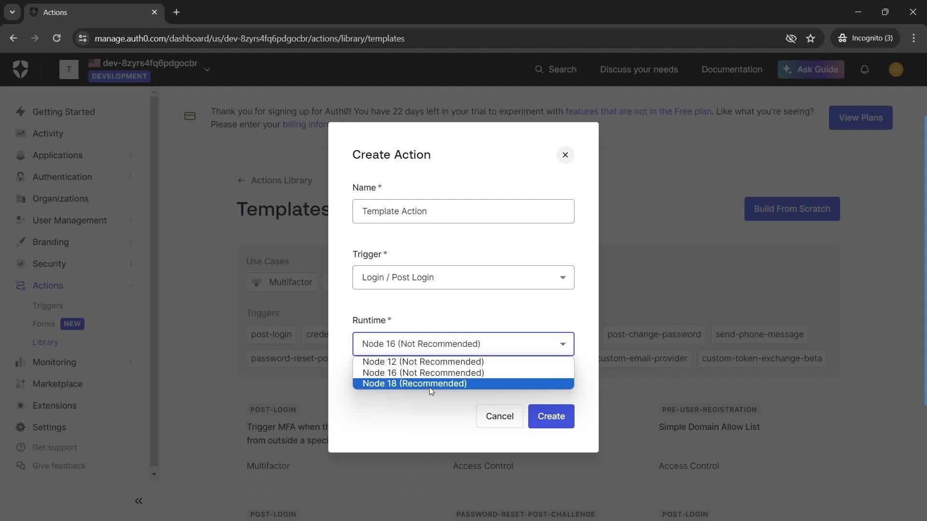The height and width of the screenshot is (521, 927).
Task: Open the Runtime dropdown
Action: click(x=463, y=344)
